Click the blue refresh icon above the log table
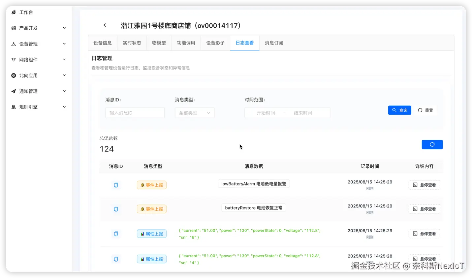This screenshot has height=278, width=472. coord(432,144)
